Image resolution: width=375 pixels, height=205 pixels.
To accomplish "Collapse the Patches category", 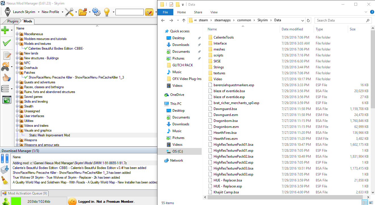I will (17, 73).
